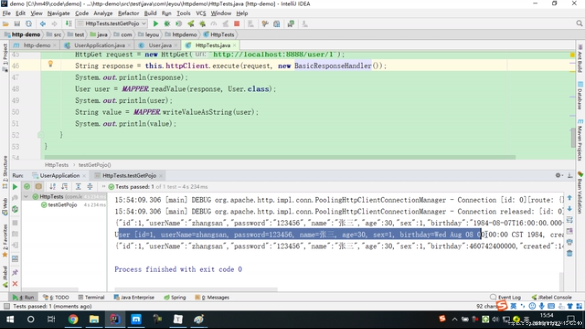
Task: Toggle the Database side panel
Action: [x=580, y=96]
